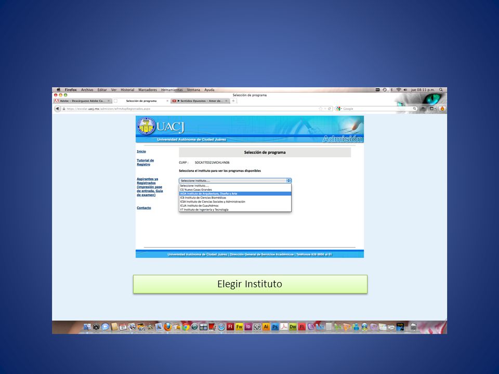This screenshot has height=374, width=499.
Task: Open the Ayuda menu
Action: point(209,90)
